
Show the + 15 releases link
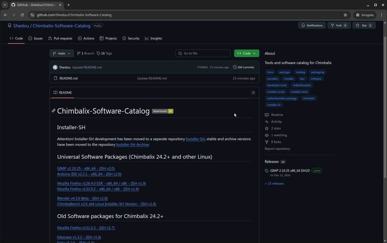click(x=274, y=183)
